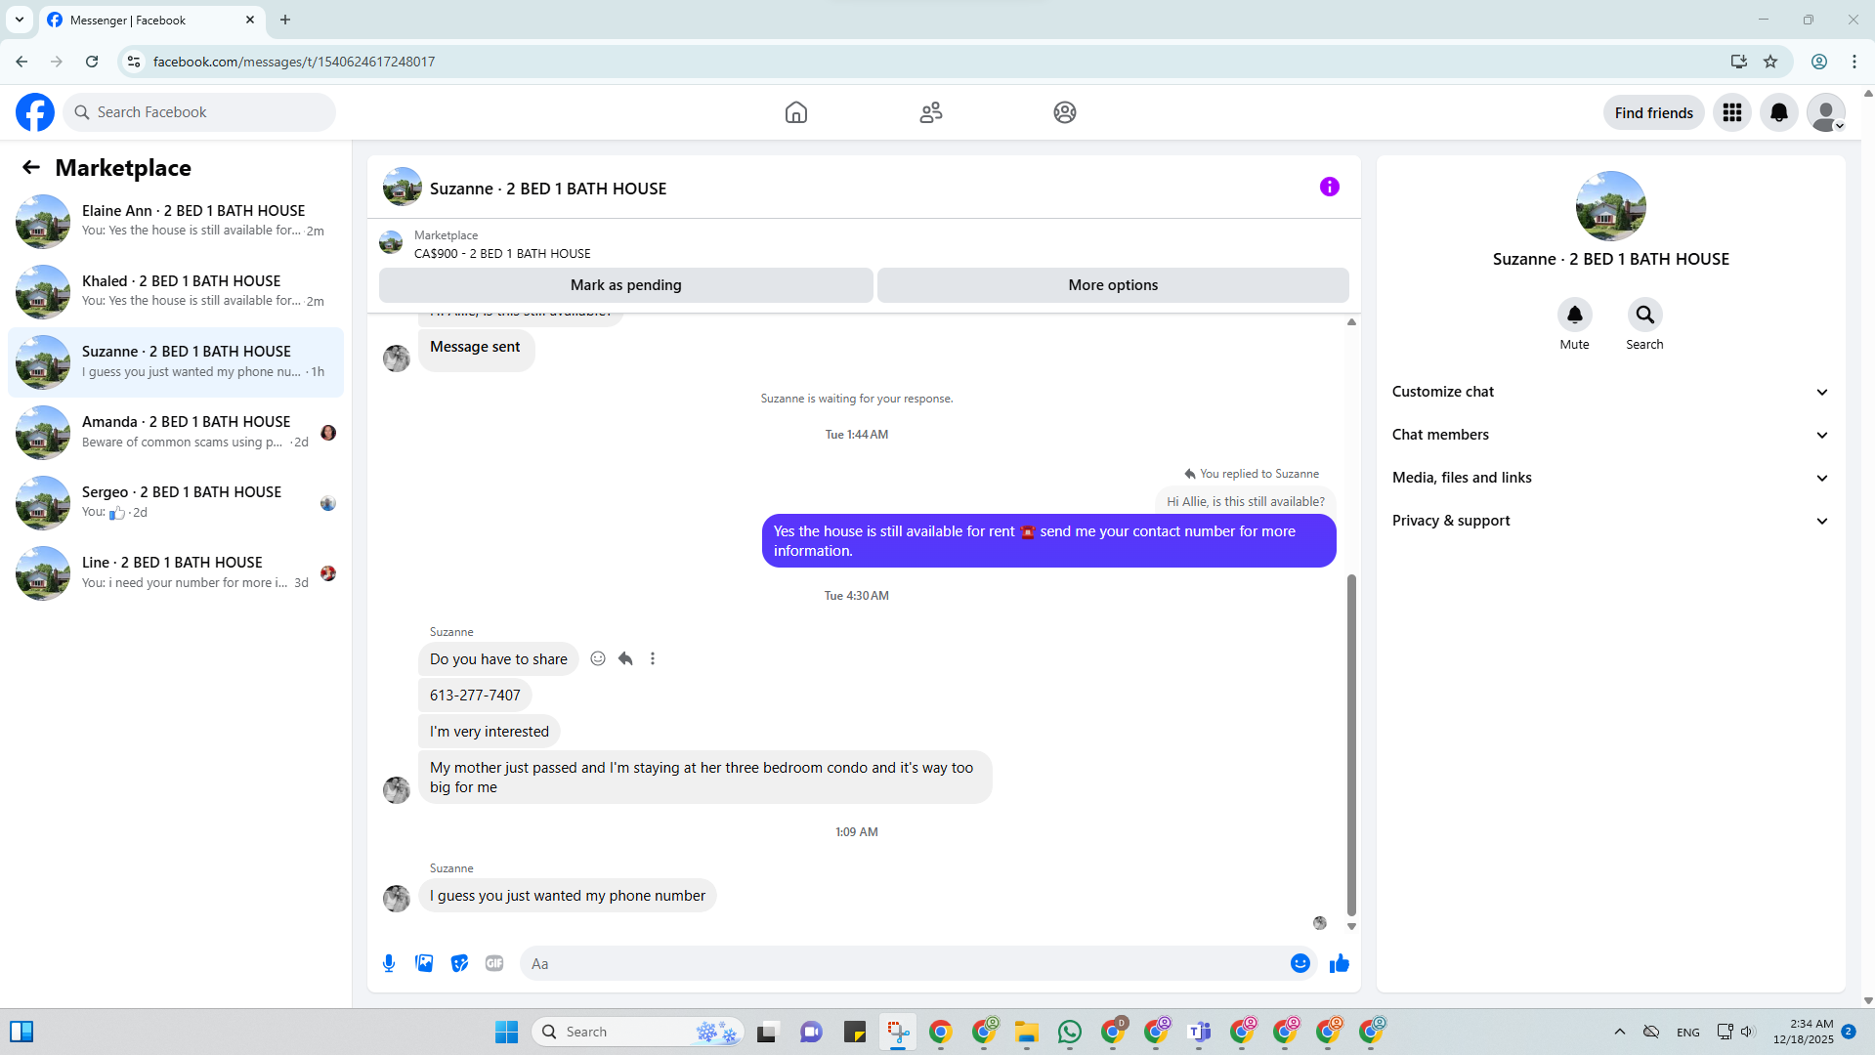This screenshot has width=1875, height=1055.
Task: Open Microsoft Teams from the taskbar
Action: coord(1199,1032)
